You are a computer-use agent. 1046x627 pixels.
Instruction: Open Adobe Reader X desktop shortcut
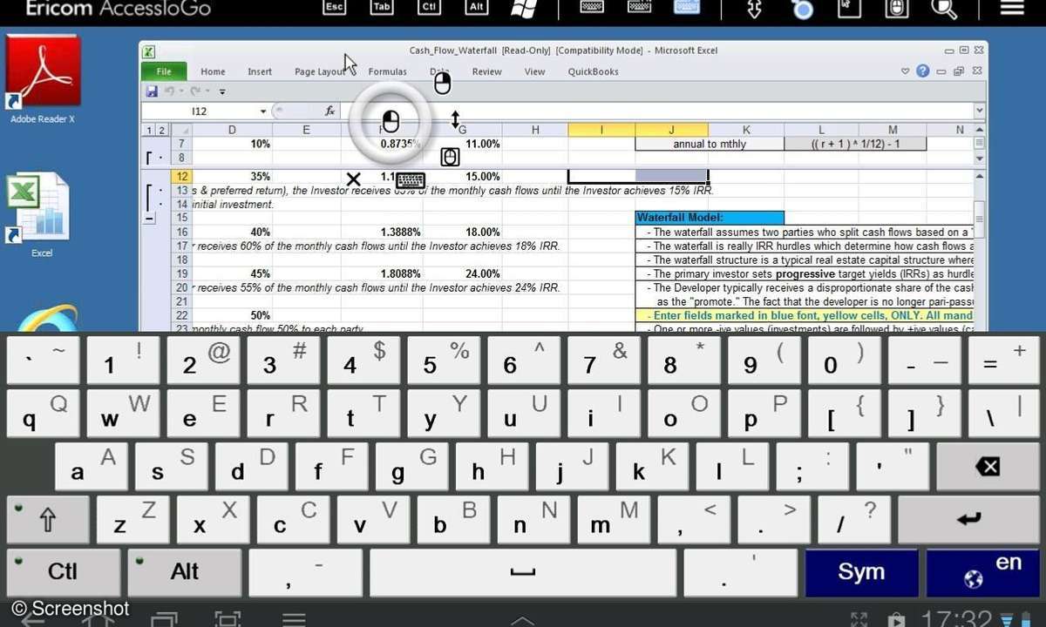43,81
